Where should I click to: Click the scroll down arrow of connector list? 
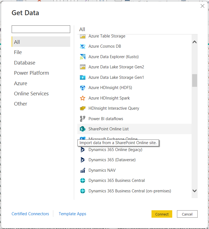pos(195,191)
